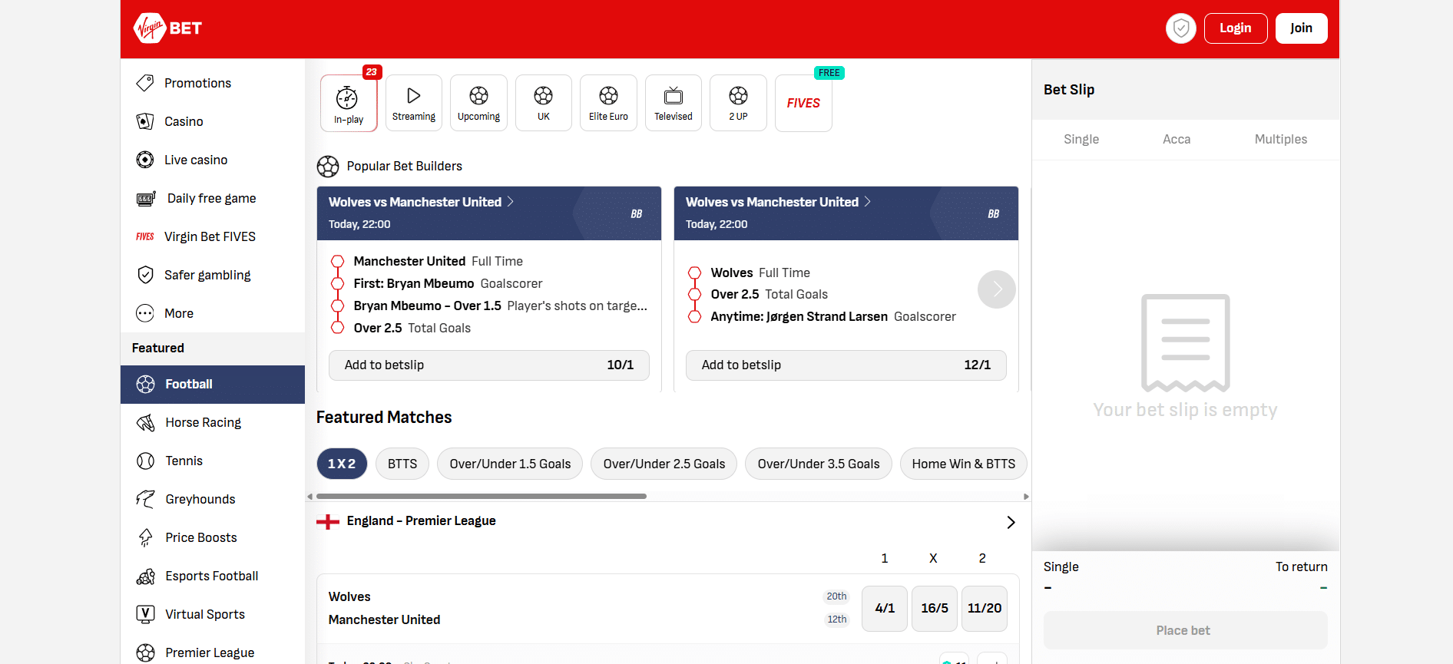1453x664 pixels.
Task: Open Virgin Bet FIVES in the sidebar
Action: tap(213, 236)
